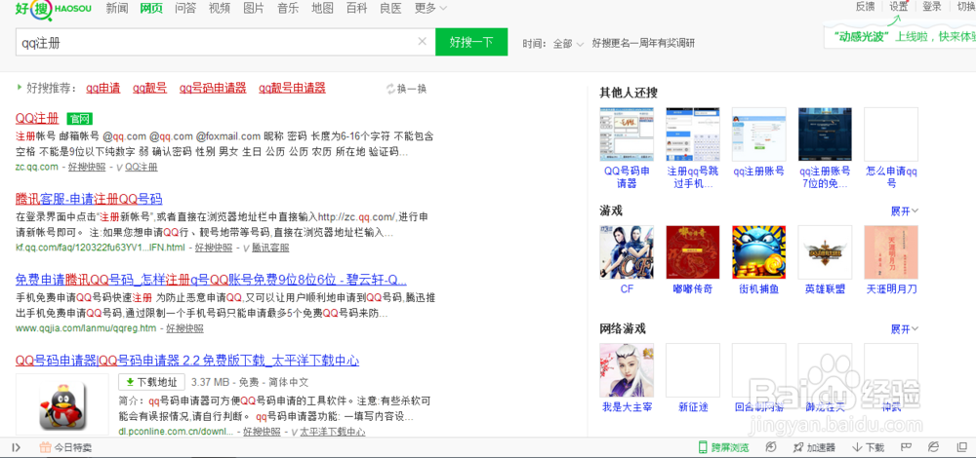This screenshot has width=976, height=458.
Task: Open the 我是大主宰 game thumbnail
Action: (627, 370)
